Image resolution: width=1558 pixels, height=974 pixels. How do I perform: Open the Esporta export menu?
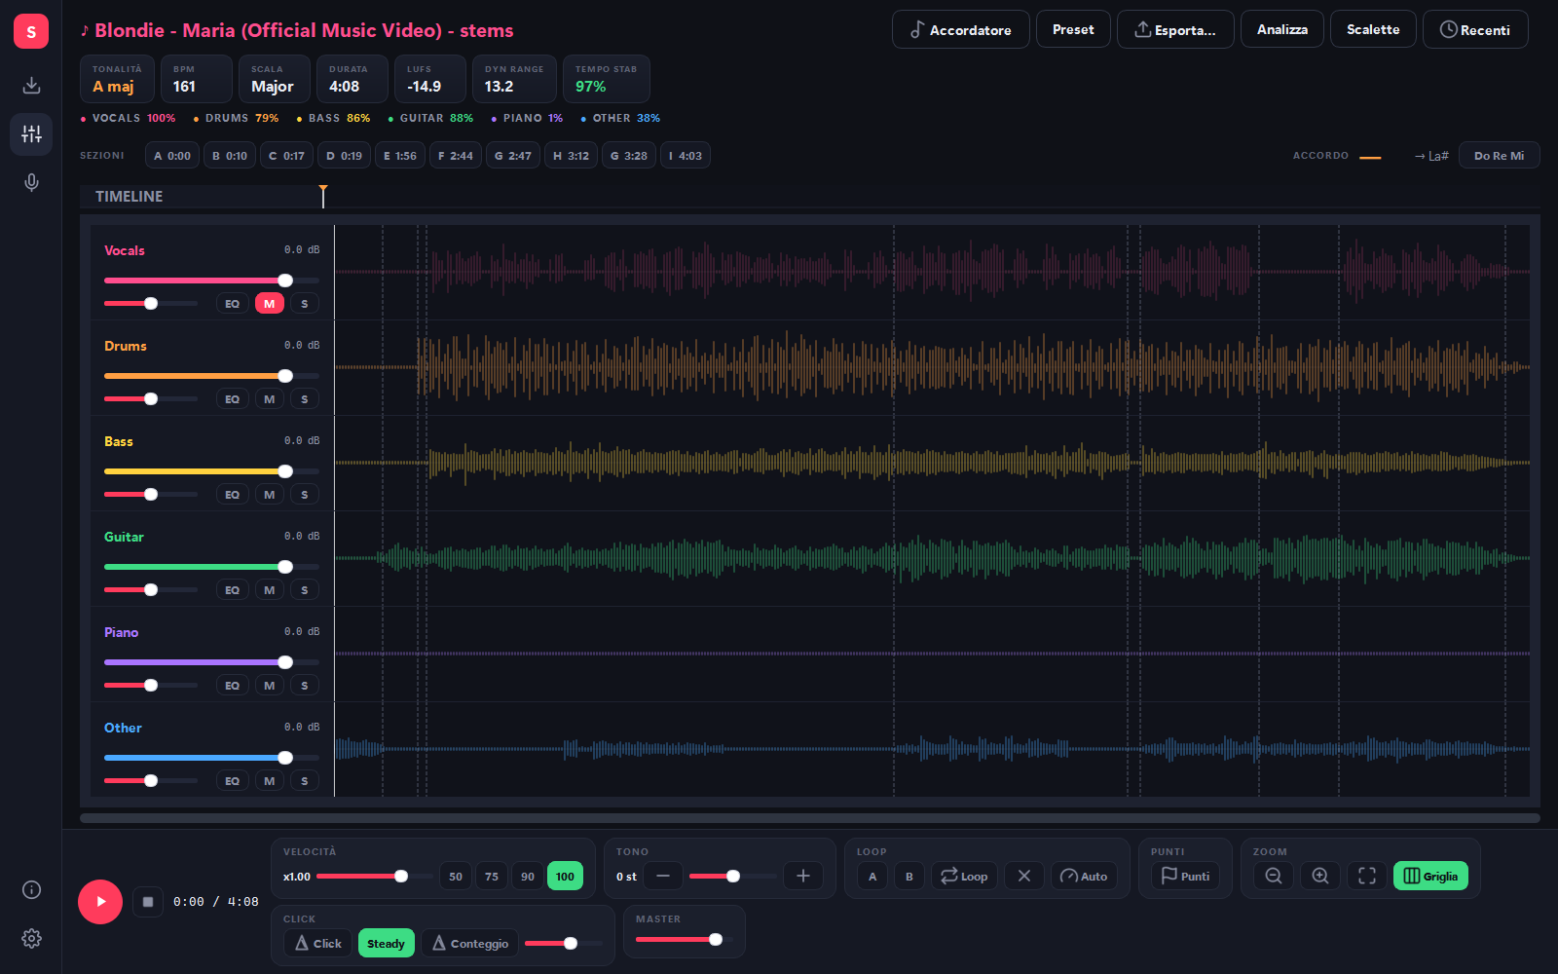1175,29
